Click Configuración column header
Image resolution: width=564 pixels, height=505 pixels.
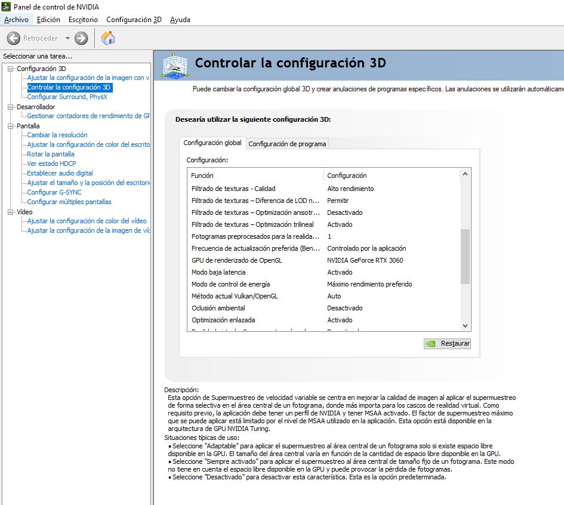coord(392,175)
